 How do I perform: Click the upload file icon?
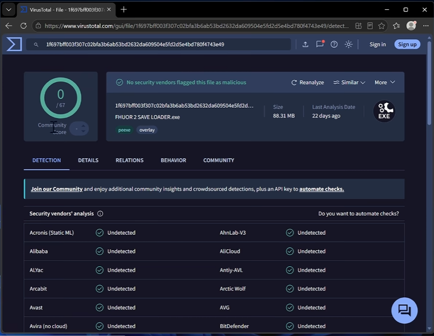point(305,44)
